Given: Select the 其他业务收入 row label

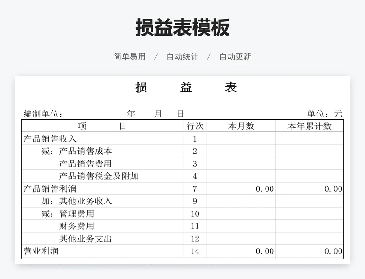Looking at the screenshot, I should tap(85, 201).
